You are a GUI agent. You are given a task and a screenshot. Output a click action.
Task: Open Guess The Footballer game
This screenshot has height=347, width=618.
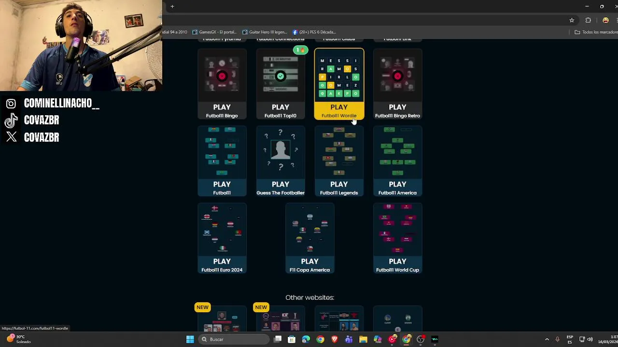[x=280, y=161]
